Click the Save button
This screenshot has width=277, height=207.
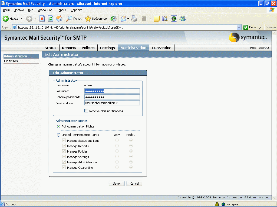(x=116, y=183)
